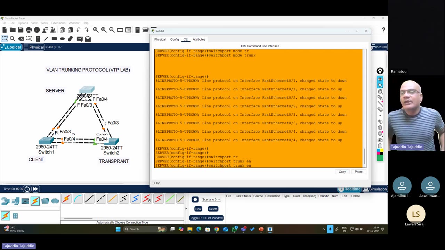Select the Place Note tool

coord(38,39)
